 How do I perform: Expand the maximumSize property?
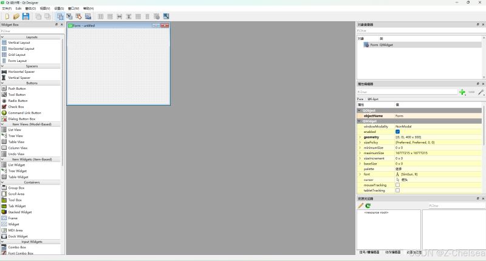tap(360, 153)
